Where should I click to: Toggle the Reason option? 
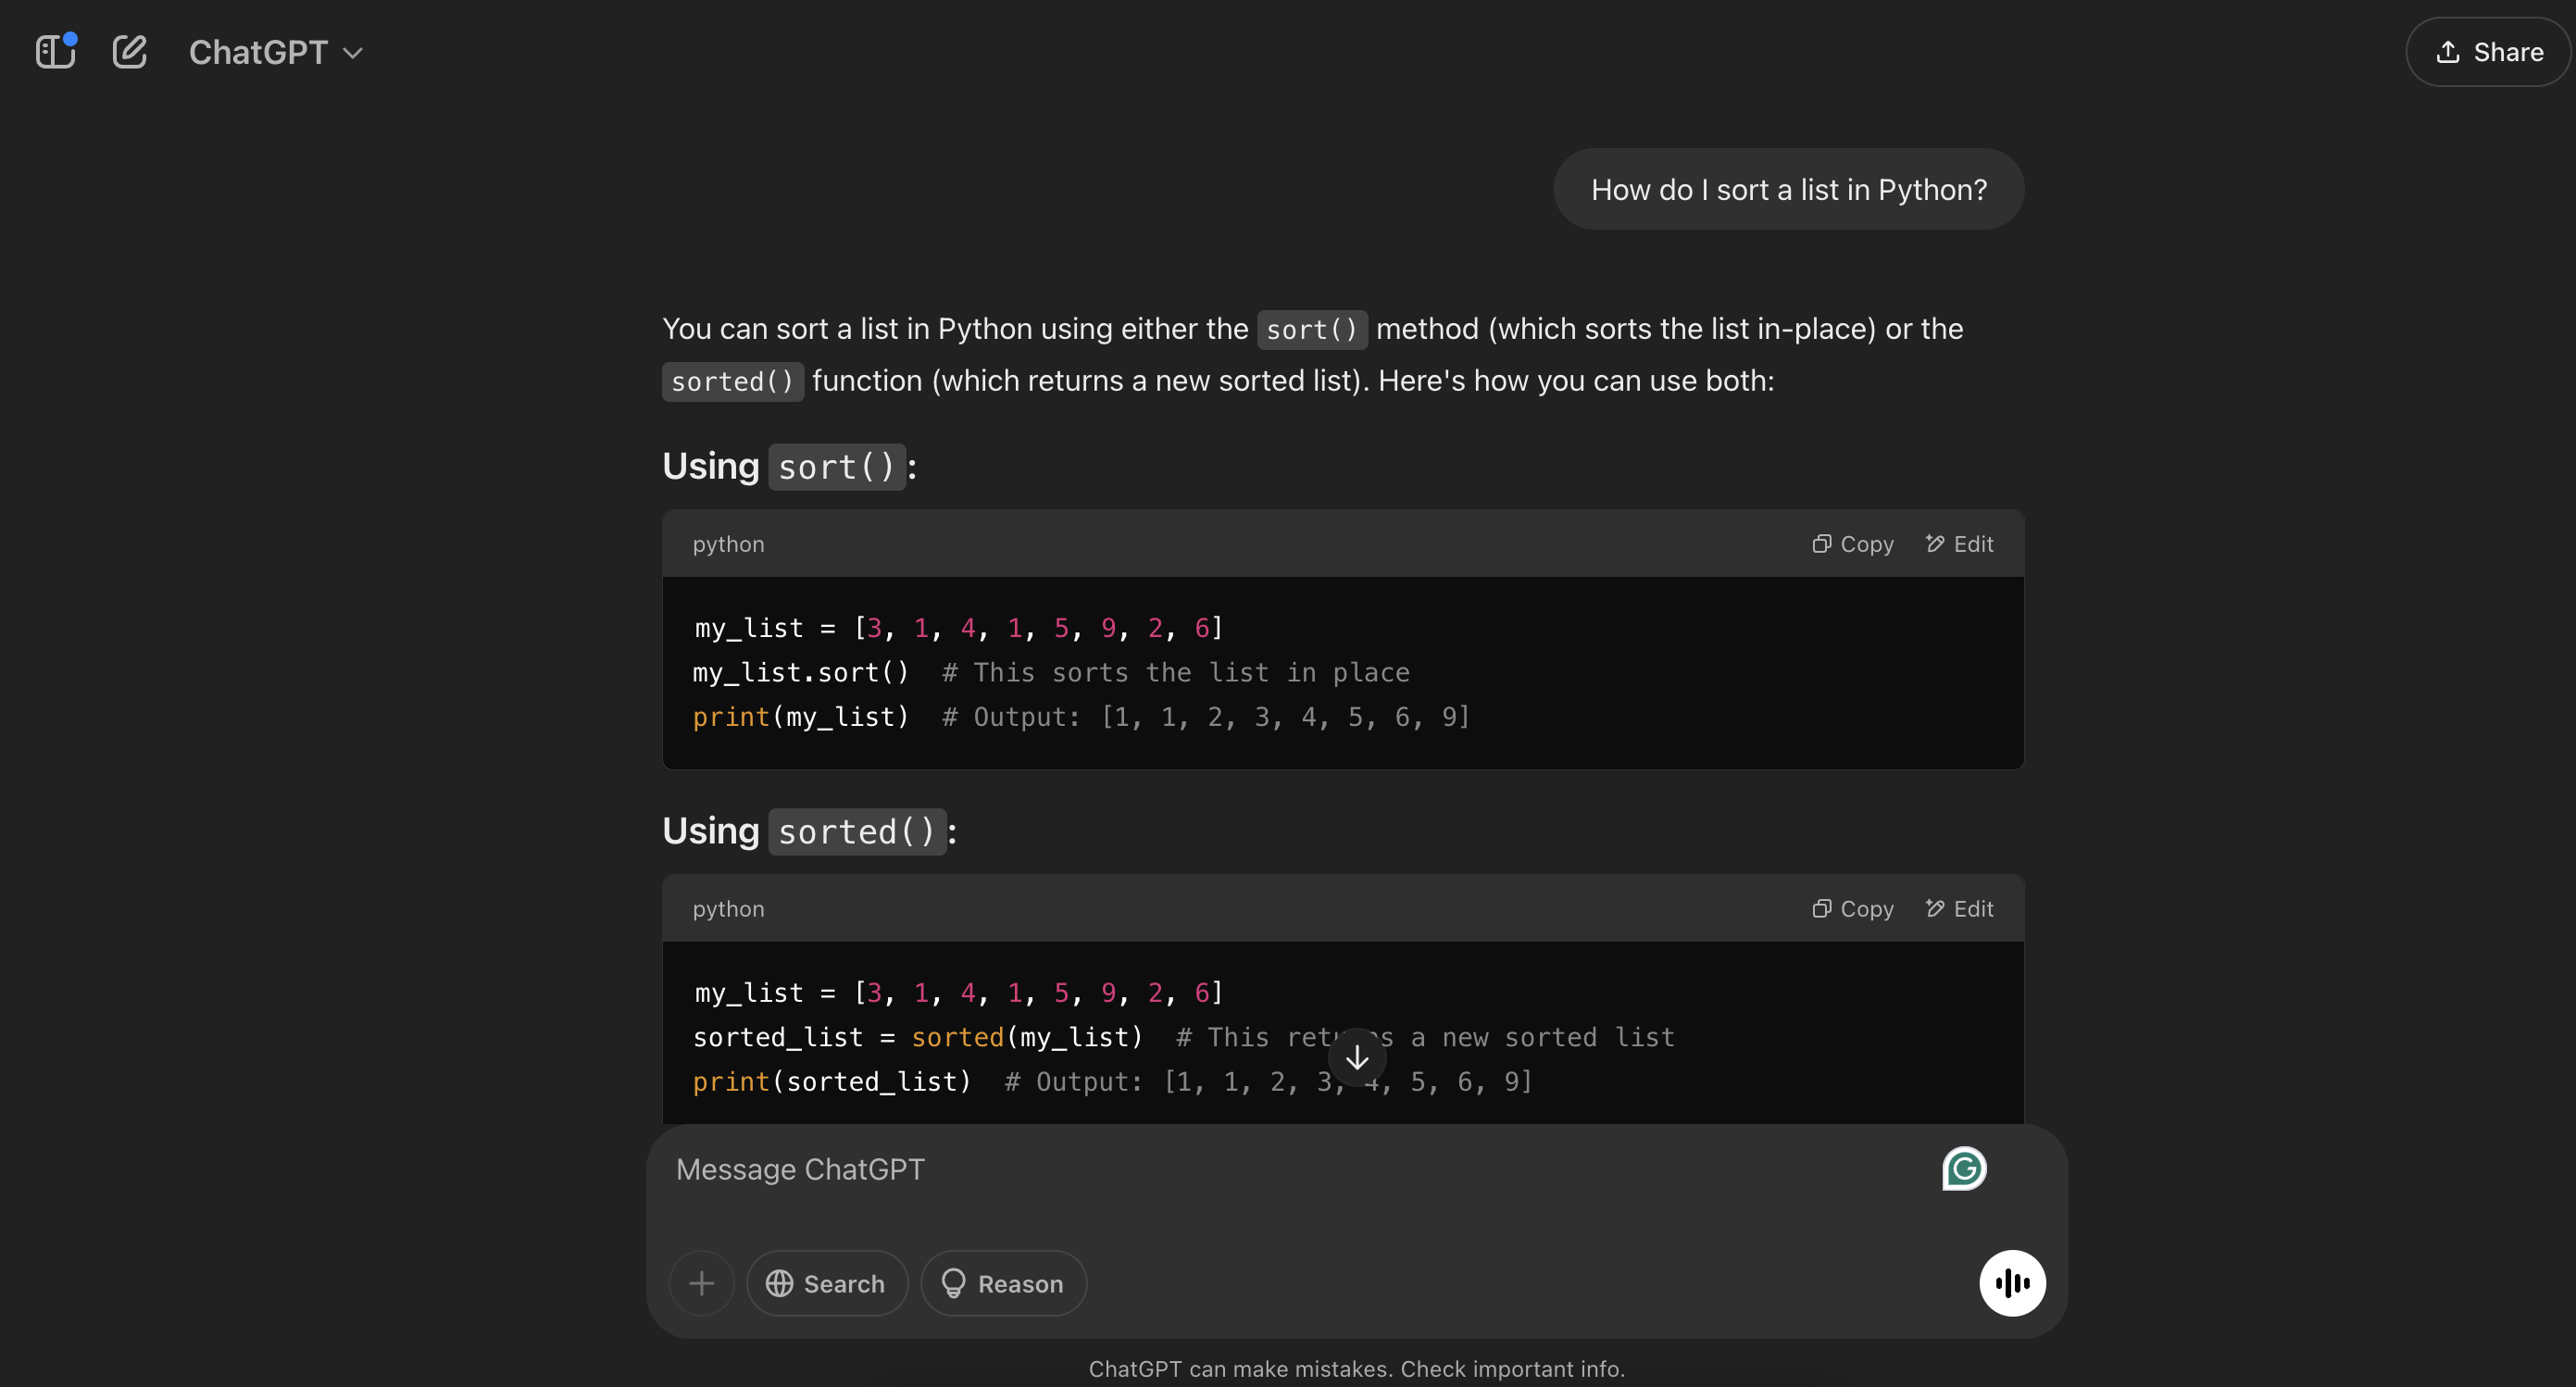pos(1003,1283)
